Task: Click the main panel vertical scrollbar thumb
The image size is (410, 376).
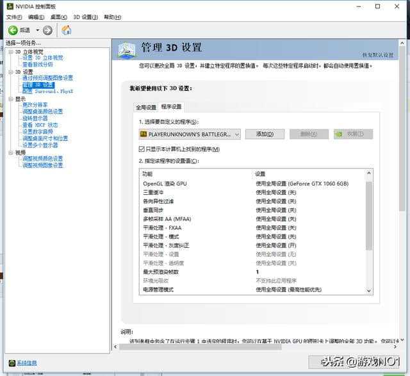Action: coord(402,129)
